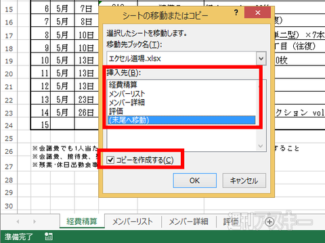Add a new sheet with plus icon

pos(269,222)
